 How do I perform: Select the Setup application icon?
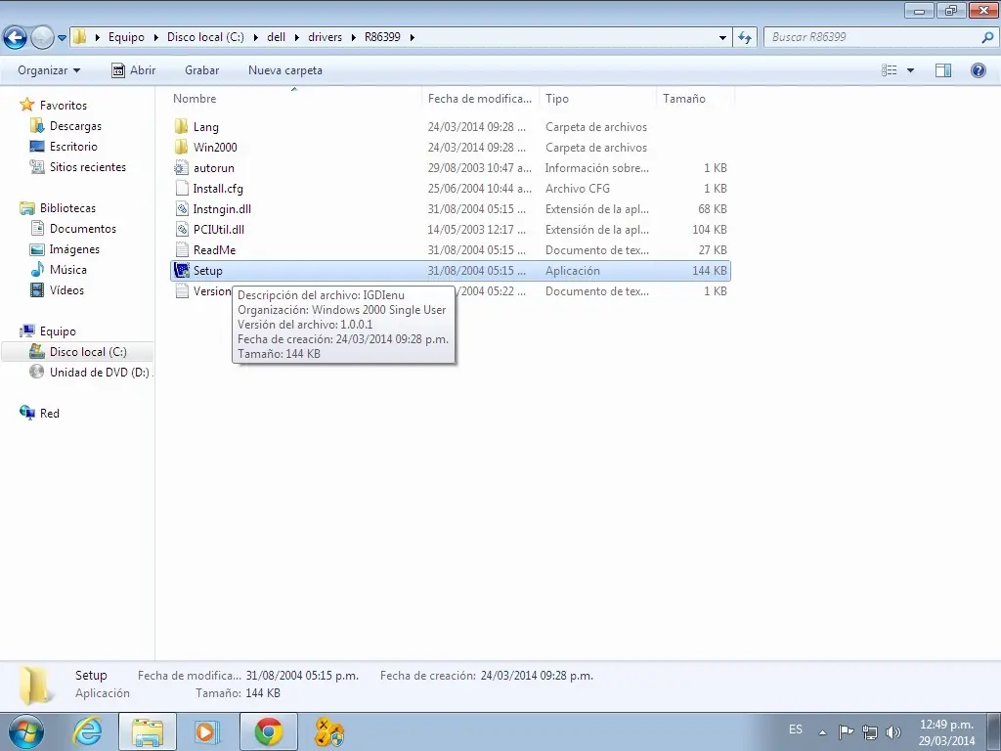coord(181,270)
